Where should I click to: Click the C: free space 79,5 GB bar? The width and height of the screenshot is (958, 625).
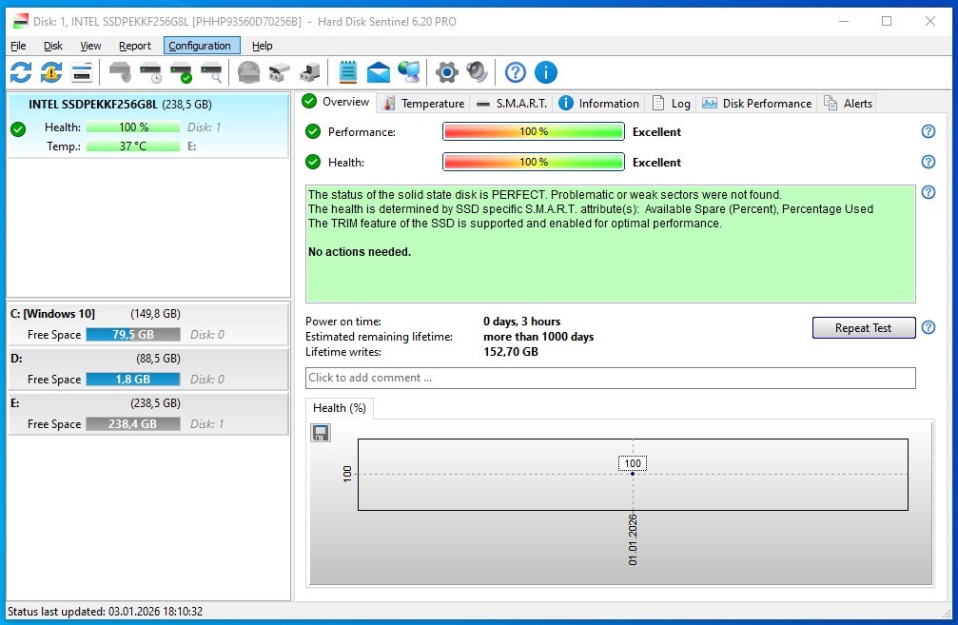pyautogui.click(x=132, y=334)
